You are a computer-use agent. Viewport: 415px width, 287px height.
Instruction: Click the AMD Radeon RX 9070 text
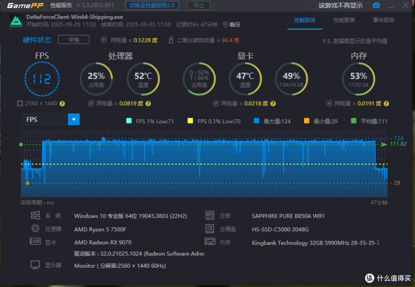pos(103,242)
